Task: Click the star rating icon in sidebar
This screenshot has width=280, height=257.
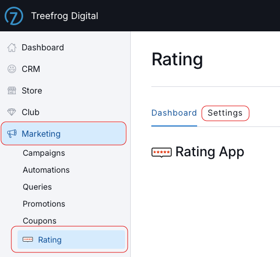Action: (x=28, y=240)
